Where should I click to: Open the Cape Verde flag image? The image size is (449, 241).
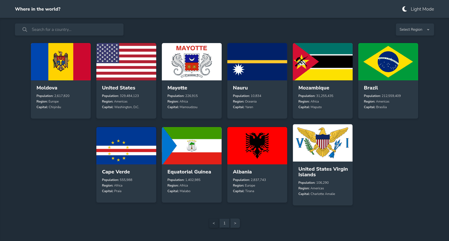(x=126, y=146)
